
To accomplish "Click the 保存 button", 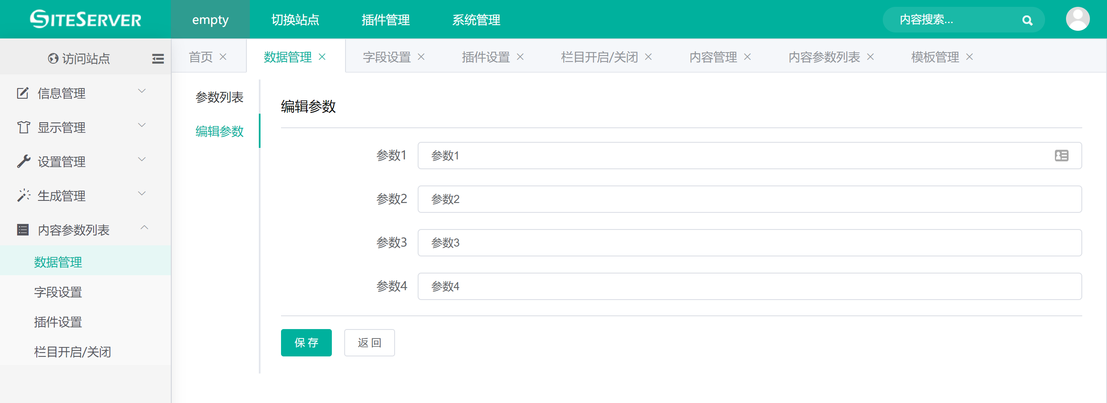I will (306, 342).
